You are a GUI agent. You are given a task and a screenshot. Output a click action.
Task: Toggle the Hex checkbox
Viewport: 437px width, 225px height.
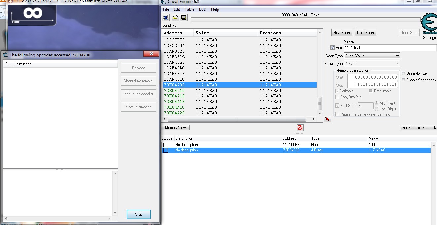[x=332, y=48]
